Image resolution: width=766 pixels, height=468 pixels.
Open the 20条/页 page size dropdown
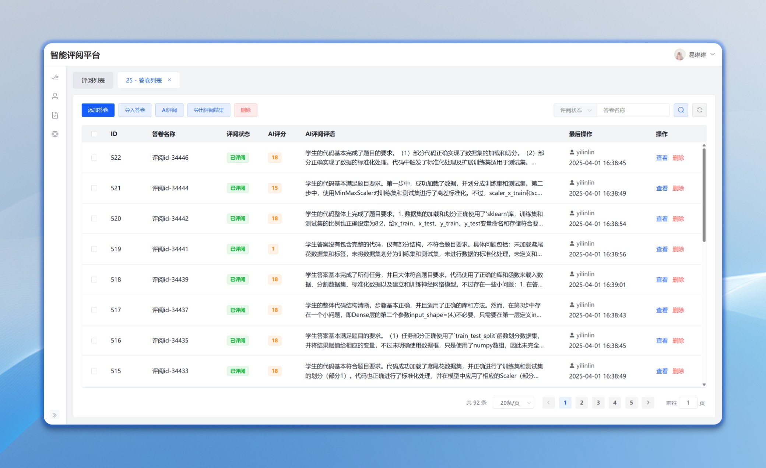513,403
